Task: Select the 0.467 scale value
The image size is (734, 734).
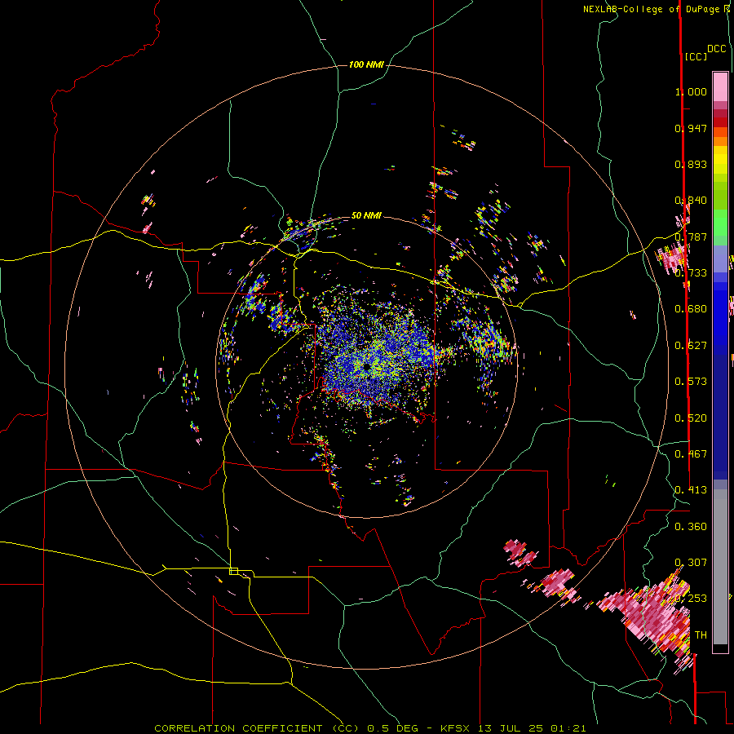Action: (x=691, y=454)
